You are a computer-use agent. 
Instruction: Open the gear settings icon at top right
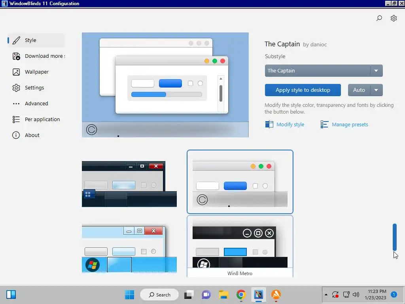click(x=394, y=18)
